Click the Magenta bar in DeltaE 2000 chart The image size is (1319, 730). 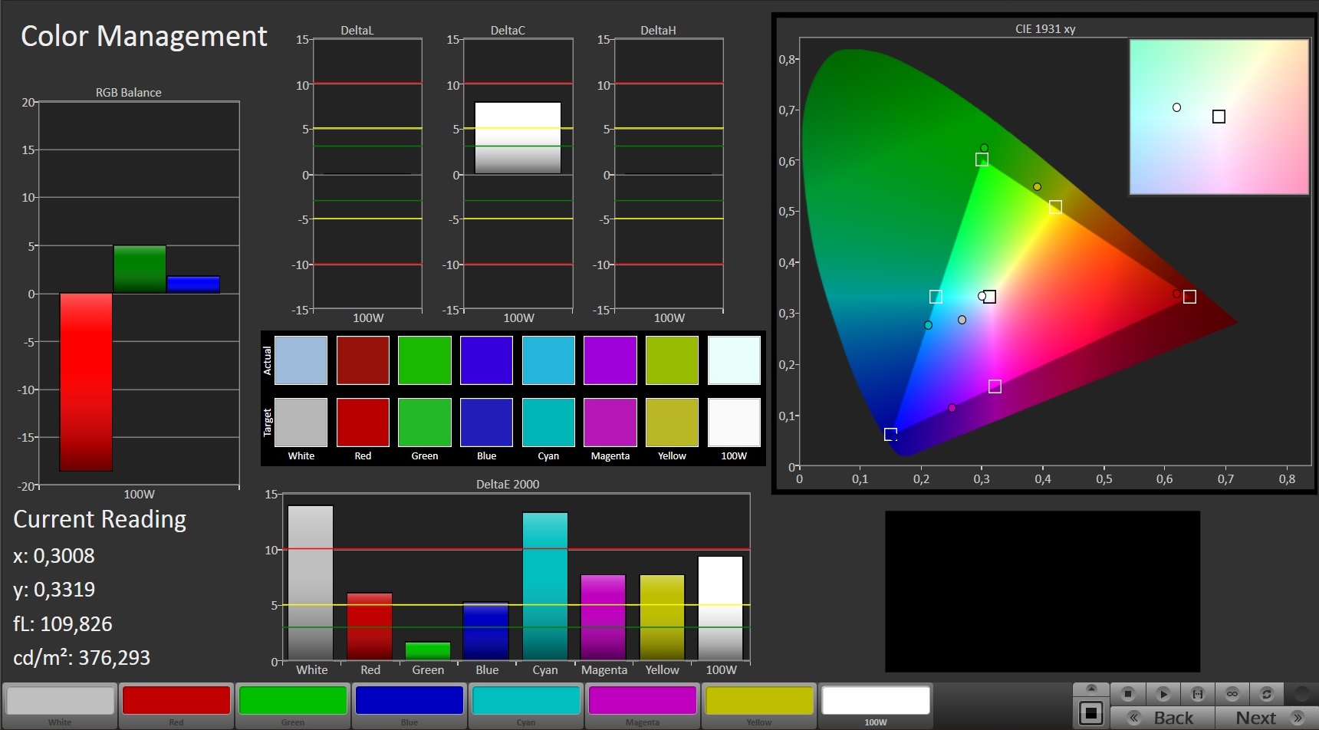click(604, 617)
